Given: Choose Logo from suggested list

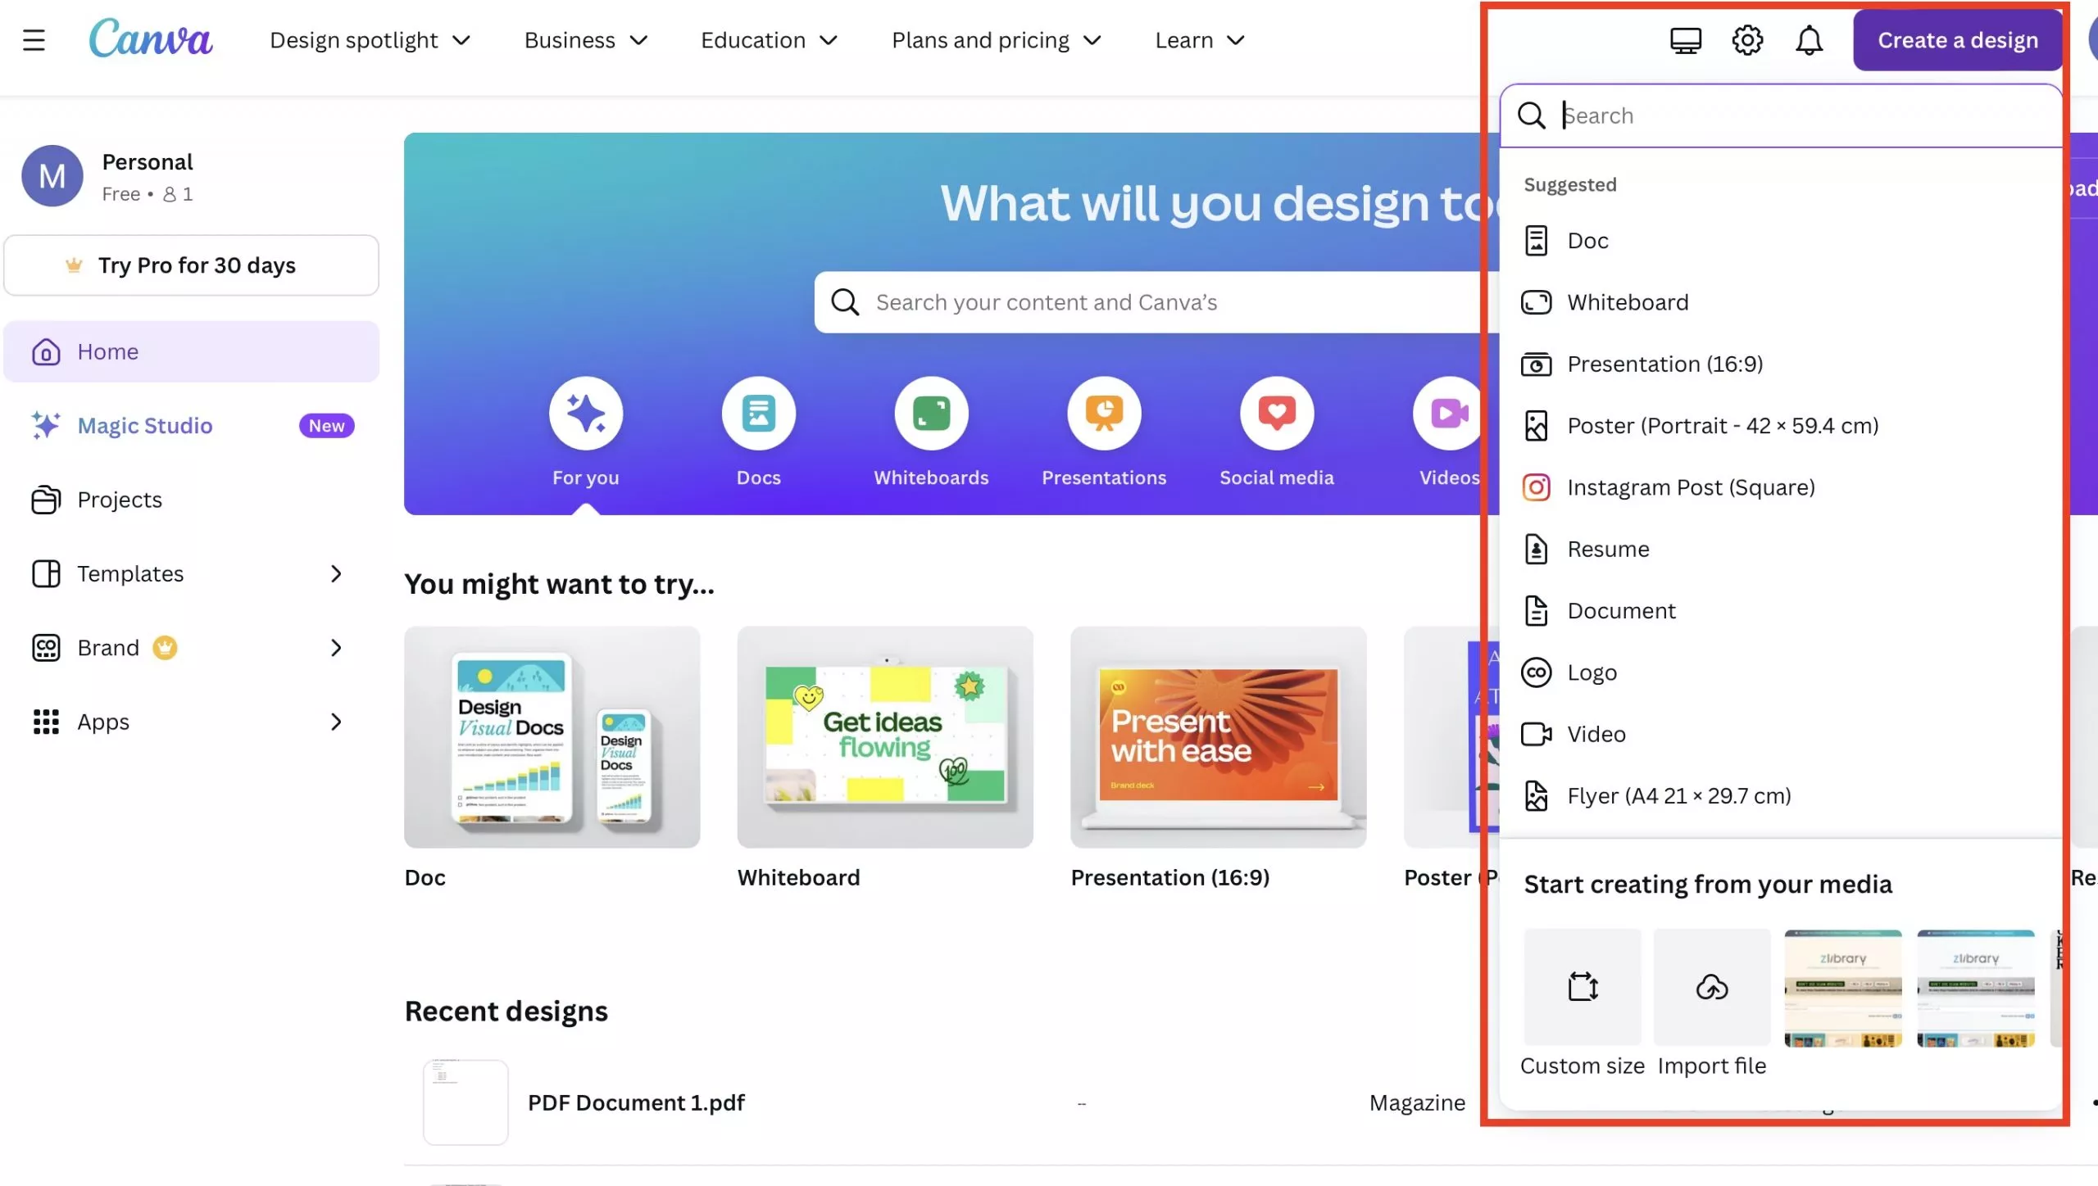Looking at the screenshot, I should click(x=1592, y=672).
